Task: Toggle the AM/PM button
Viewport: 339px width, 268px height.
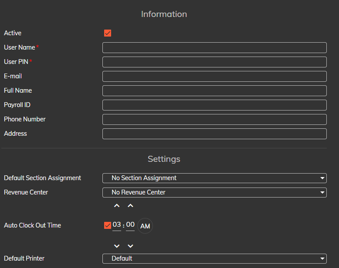Action: tap(145, 226)
